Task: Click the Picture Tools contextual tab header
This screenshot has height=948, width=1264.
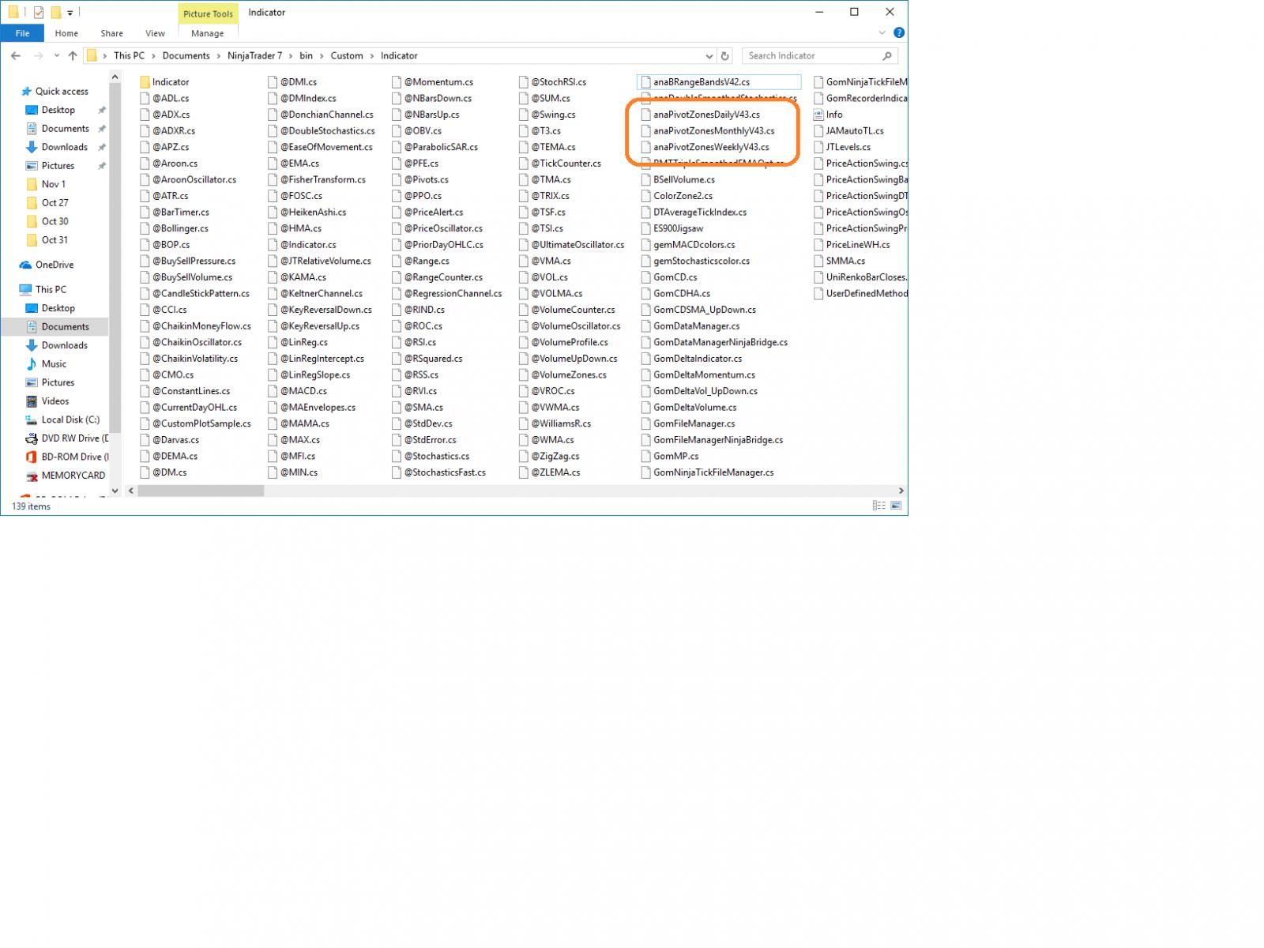Action: click(208, 13)
